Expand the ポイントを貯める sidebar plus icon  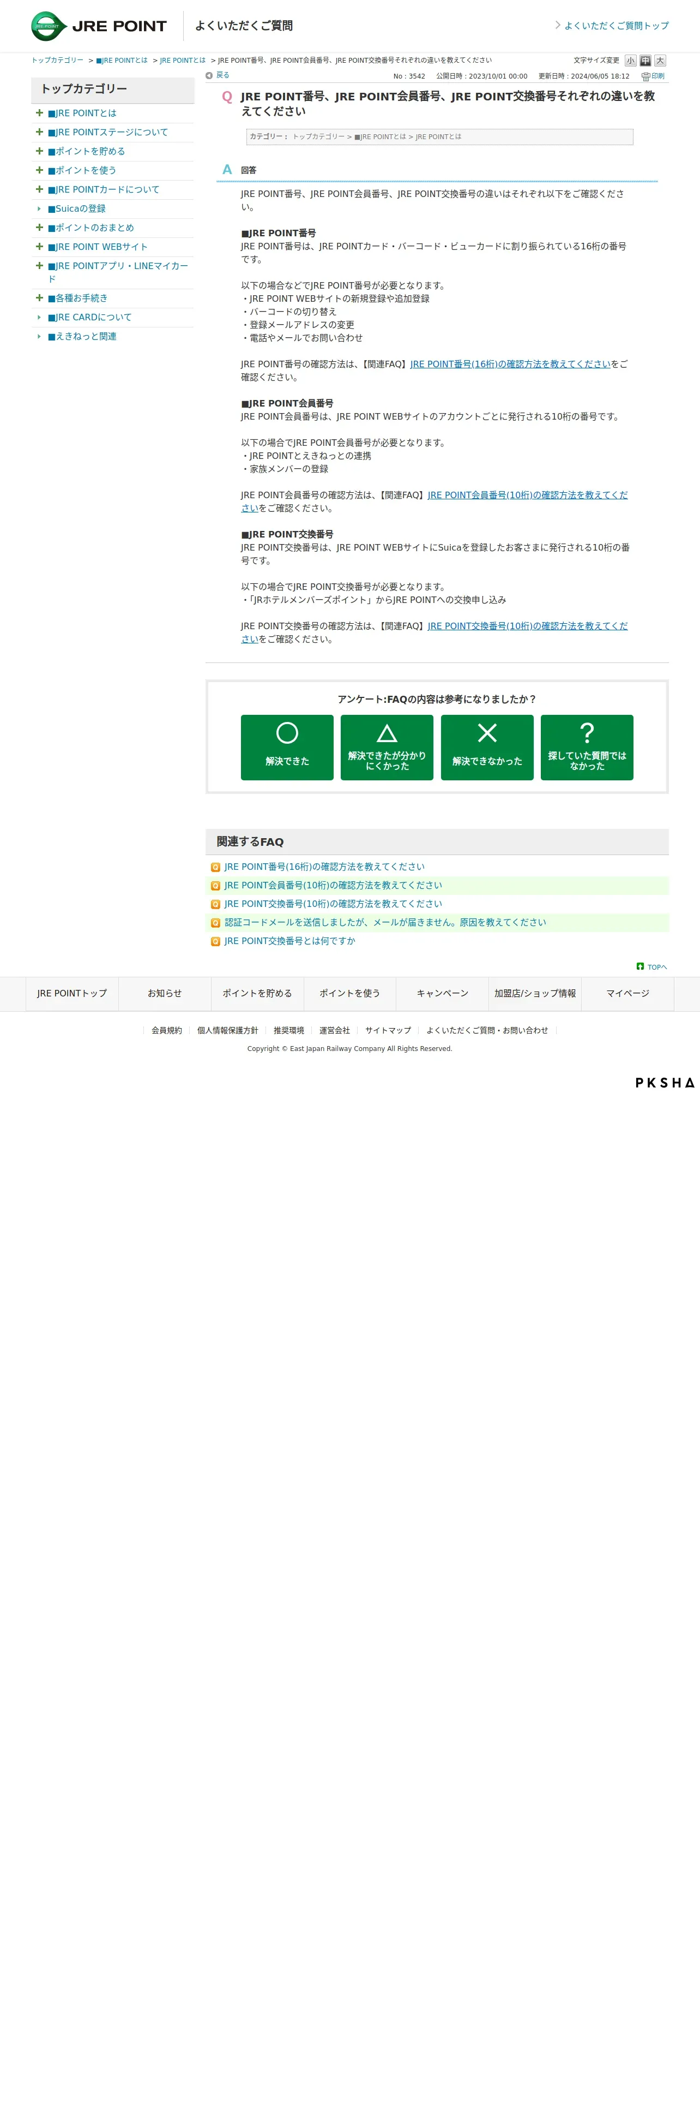39,151
